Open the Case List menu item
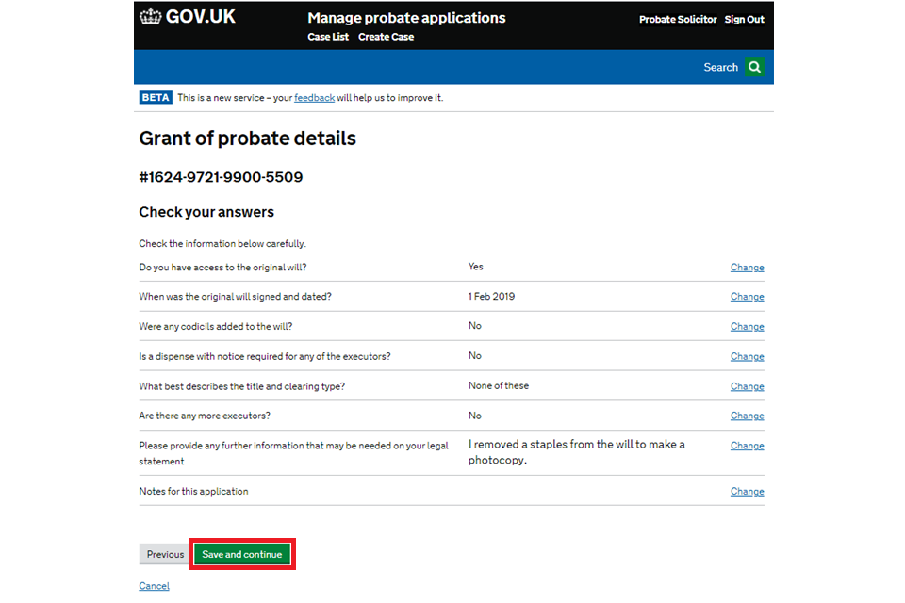Viewport: 905px width, 603px height. (328, 37)
